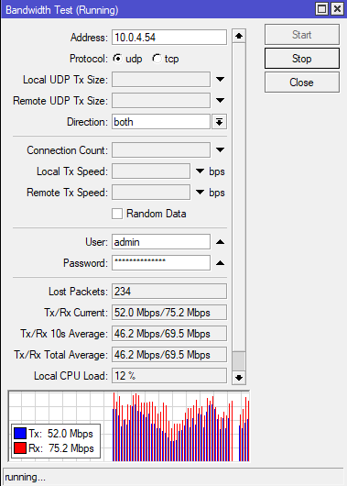Screen dimensions: 347x486
Task: Click the bps unit next to Local Tx Speed
Action: pos(217,171)
